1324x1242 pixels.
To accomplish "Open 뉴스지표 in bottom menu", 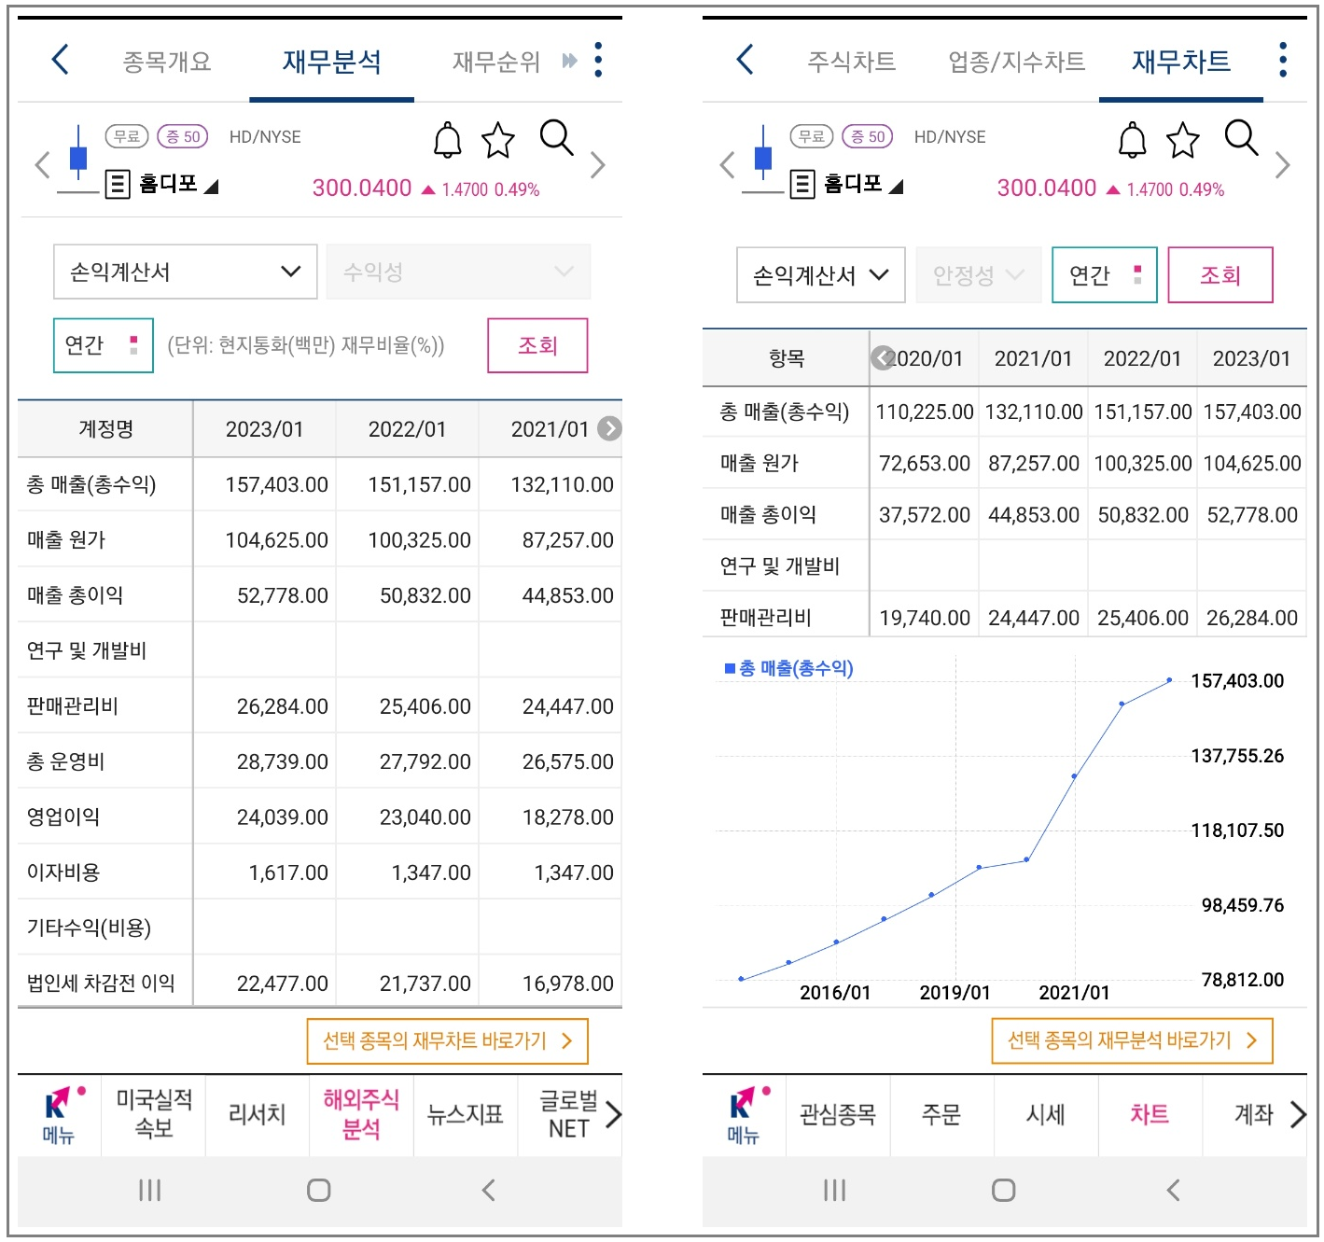I will click(465, 1114).
